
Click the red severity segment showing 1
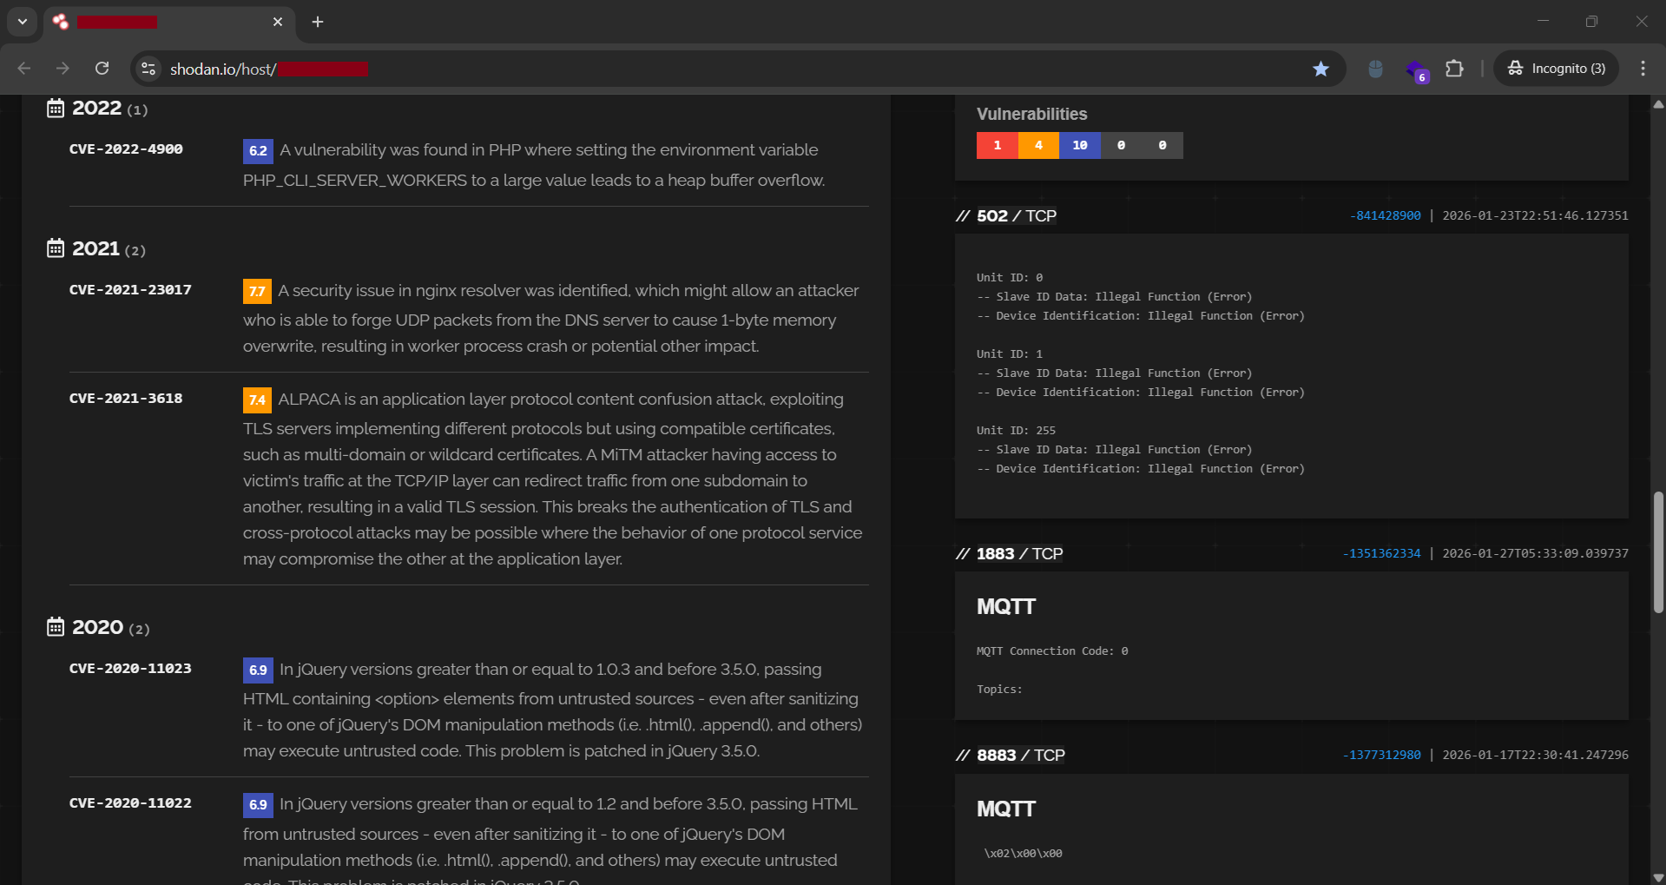point(996,145)
